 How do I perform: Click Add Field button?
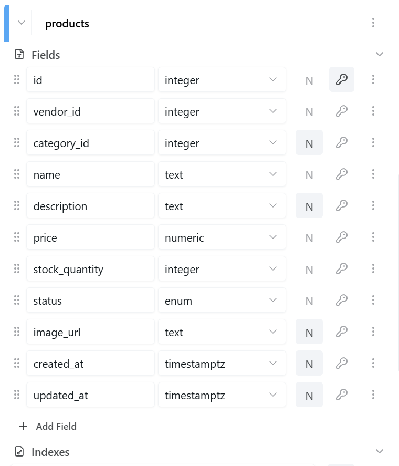click(48, 426)
